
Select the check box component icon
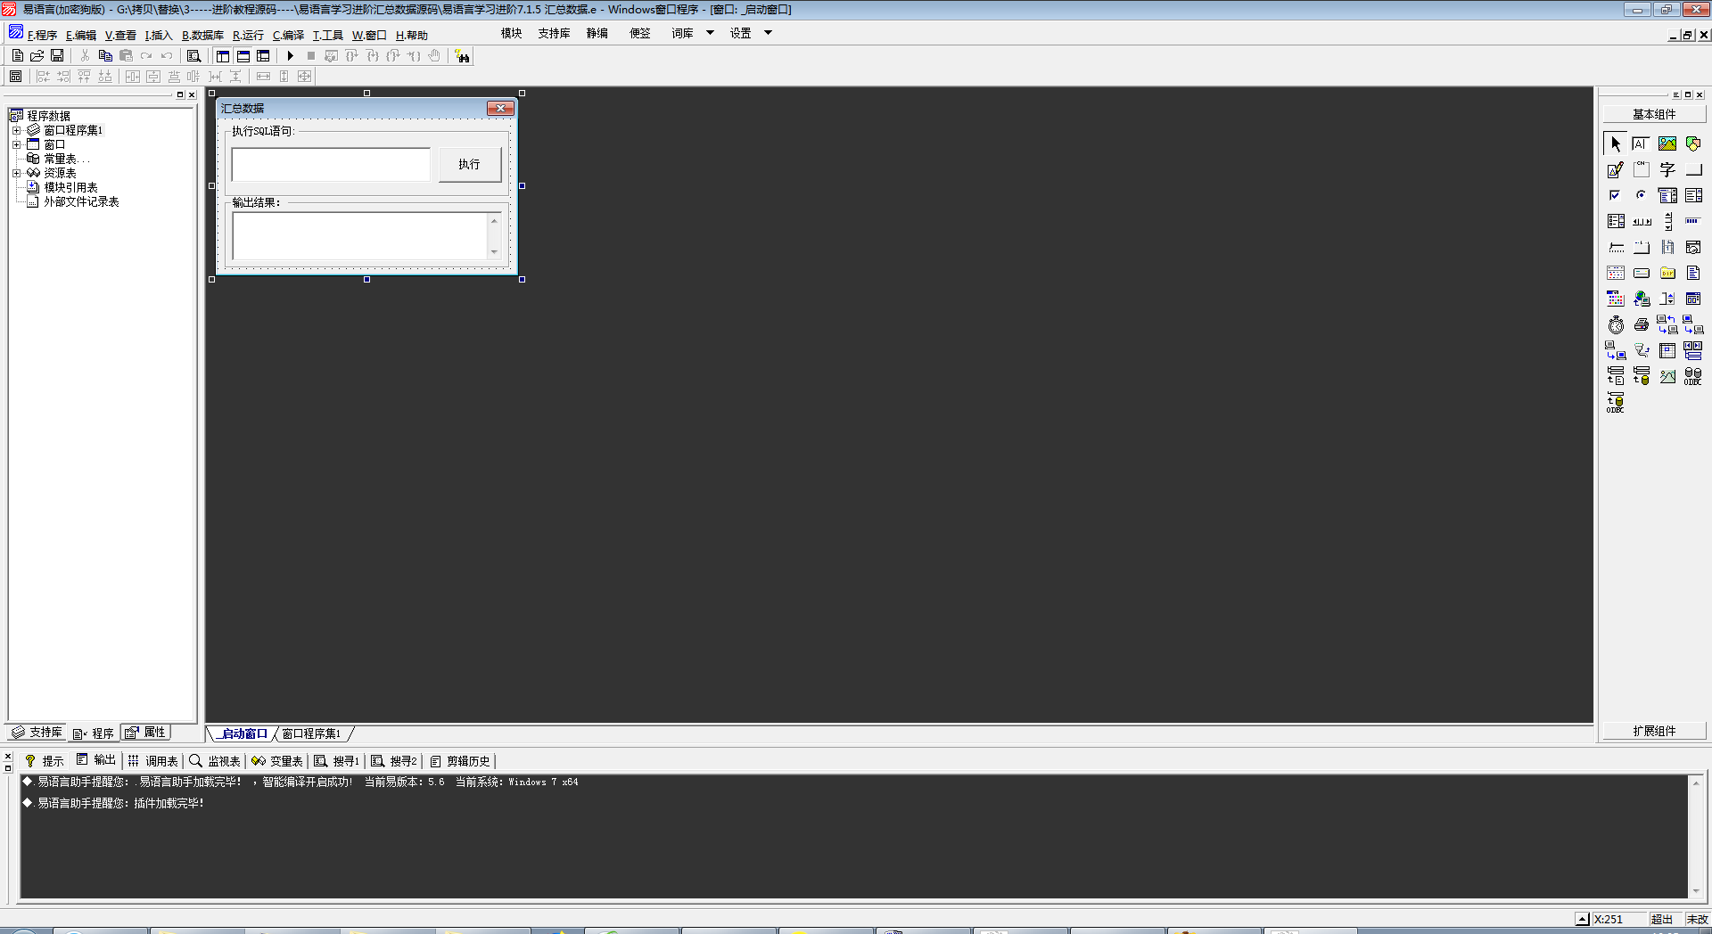tap(1616, 195)
